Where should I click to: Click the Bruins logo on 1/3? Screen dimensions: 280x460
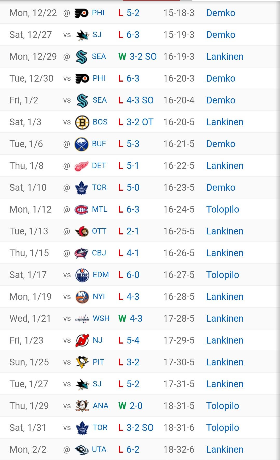click(x=82, y=122)
